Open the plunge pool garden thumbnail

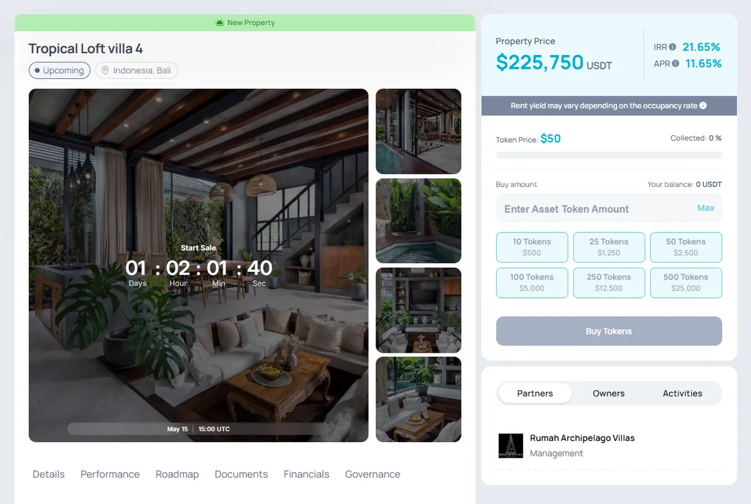pos(419,221)
